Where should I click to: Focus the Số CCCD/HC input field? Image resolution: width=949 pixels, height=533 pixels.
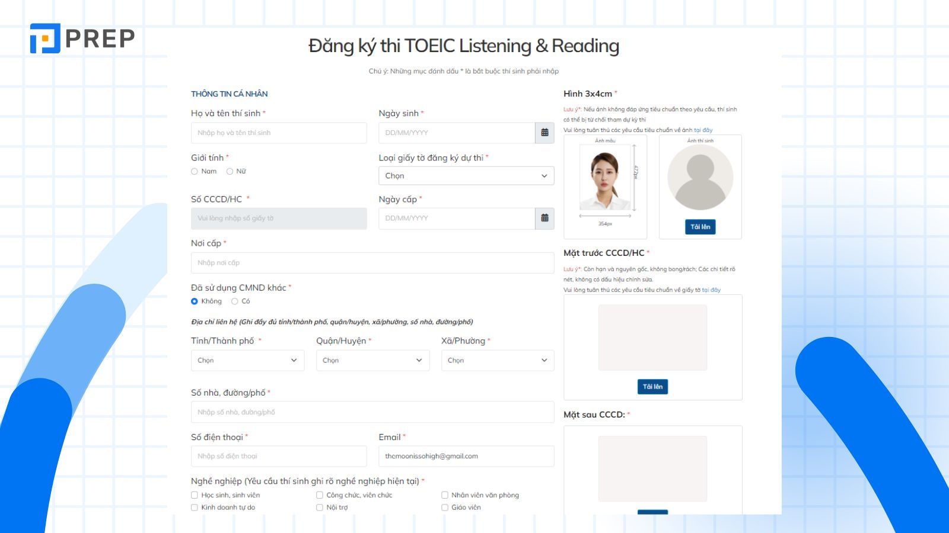279,219
